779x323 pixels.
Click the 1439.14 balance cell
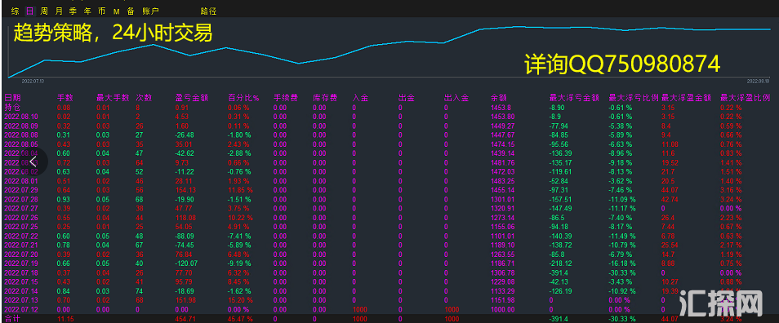502,153
